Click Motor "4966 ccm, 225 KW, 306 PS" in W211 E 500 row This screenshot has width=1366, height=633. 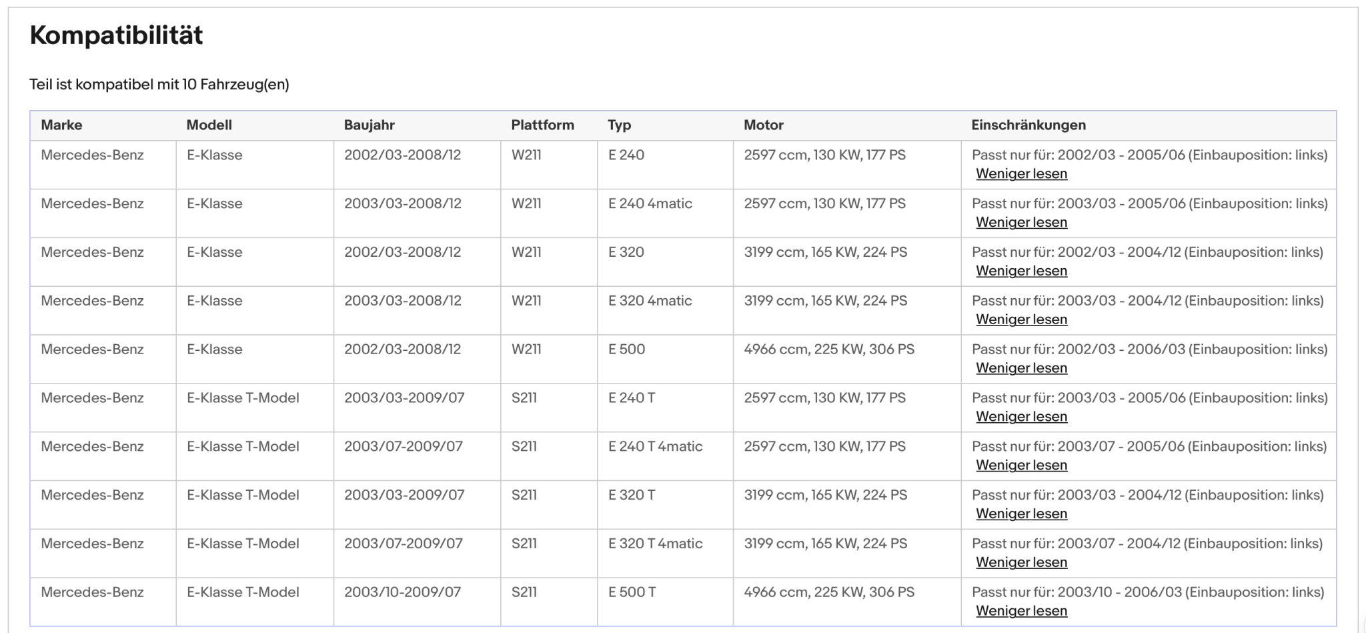(829, 350)
